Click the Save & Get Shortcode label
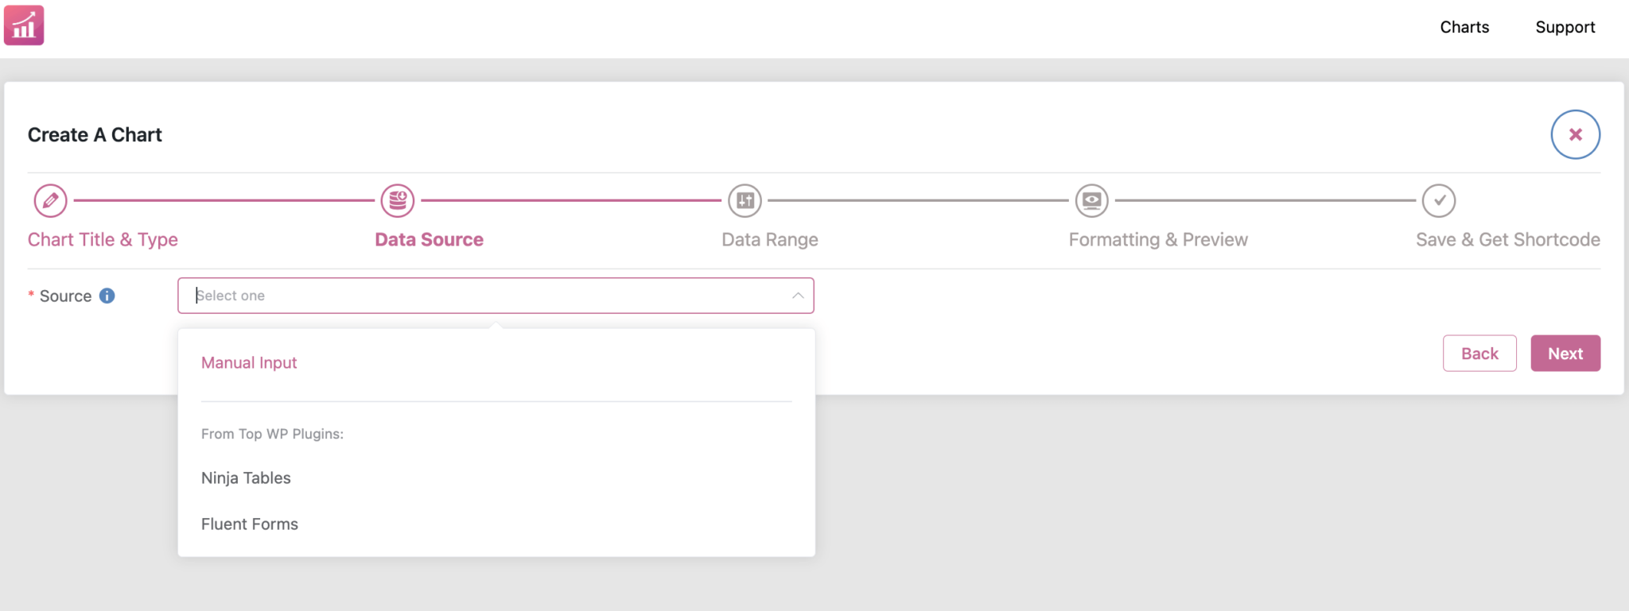 [1508, 239]
